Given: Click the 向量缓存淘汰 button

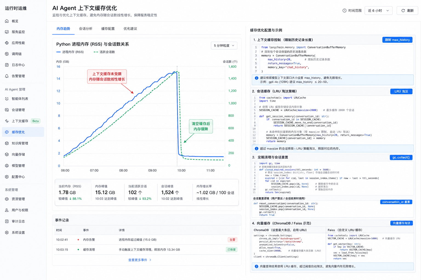Looking at the screenshot, I should 402,223.
